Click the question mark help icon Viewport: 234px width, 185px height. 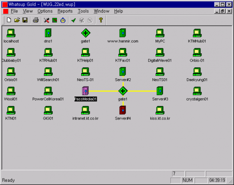101,20
